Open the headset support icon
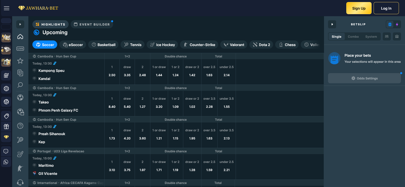Viewport: 405px width, 187px height. pyautogui.click(x=20, y=182)
